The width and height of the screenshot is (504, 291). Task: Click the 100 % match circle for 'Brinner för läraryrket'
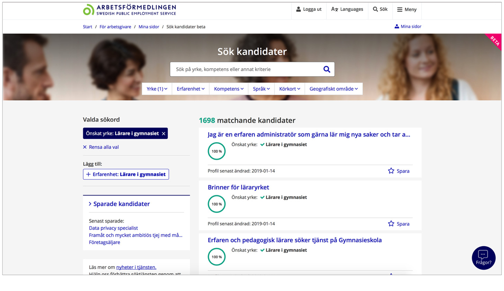pyautogui.click(x=217, y=204)
